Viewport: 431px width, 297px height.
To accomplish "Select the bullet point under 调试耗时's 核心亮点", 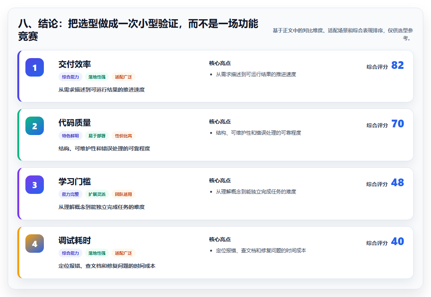I will click(x=261, y=250).
